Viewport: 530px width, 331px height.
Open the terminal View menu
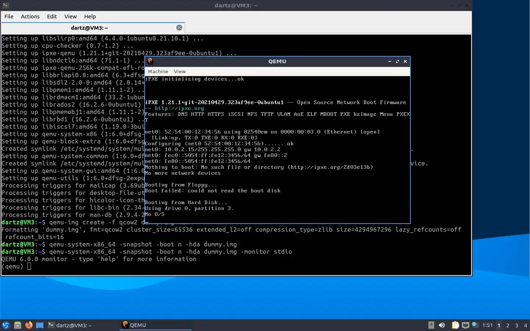[x=70, y=17]
